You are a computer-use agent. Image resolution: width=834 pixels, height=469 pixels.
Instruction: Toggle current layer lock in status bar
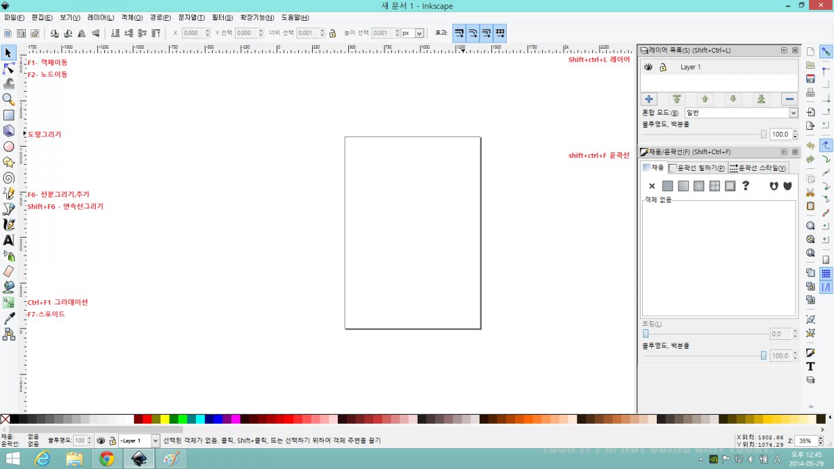(x=112, y=441)
